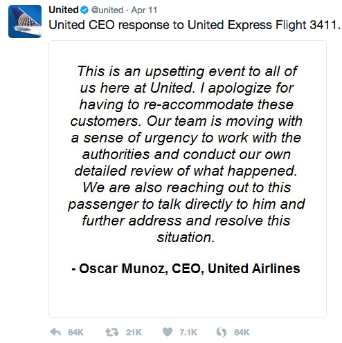The width and height of the screenshot is (342, 343).
Task: Like the tweet with the heart icon
Action: pos(168,332)
